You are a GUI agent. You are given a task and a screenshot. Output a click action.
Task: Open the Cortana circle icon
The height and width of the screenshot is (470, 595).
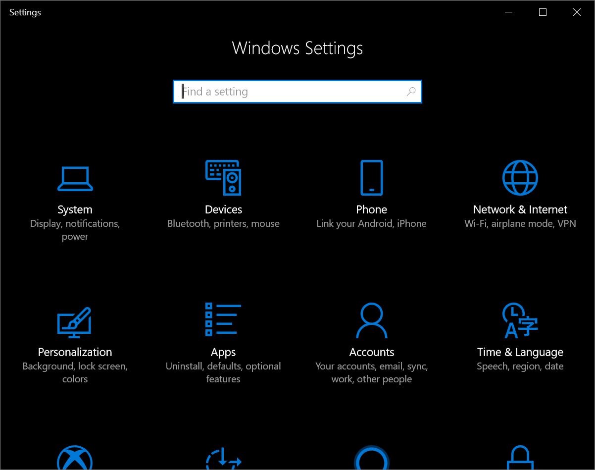(371, 460)
